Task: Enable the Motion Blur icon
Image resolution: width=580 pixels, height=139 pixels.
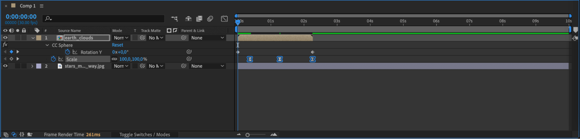Action: click(x=210, y=19)
